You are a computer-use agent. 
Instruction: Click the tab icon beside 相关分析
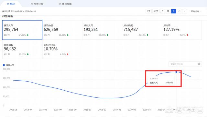click(x=32, y=4)
